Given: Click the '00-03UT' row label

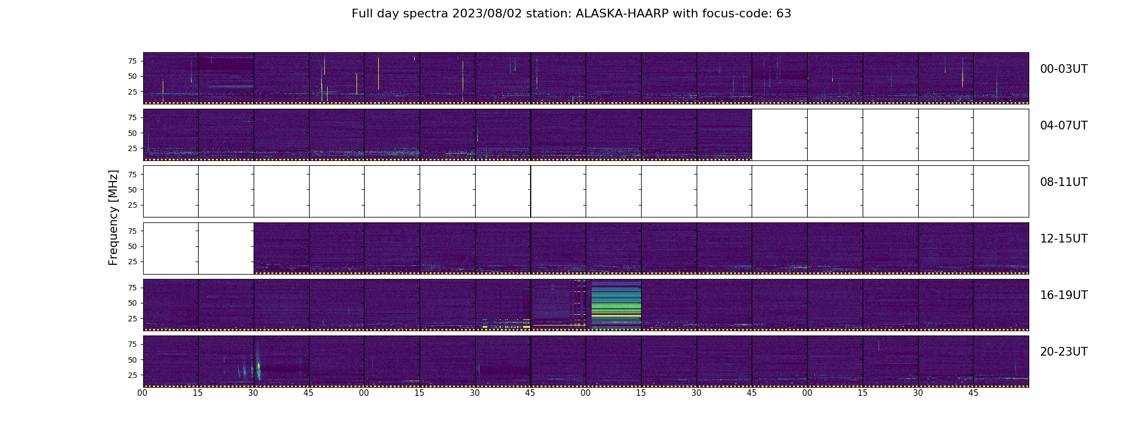Looking at the screenshot, I should click(x=1064, y=69).
